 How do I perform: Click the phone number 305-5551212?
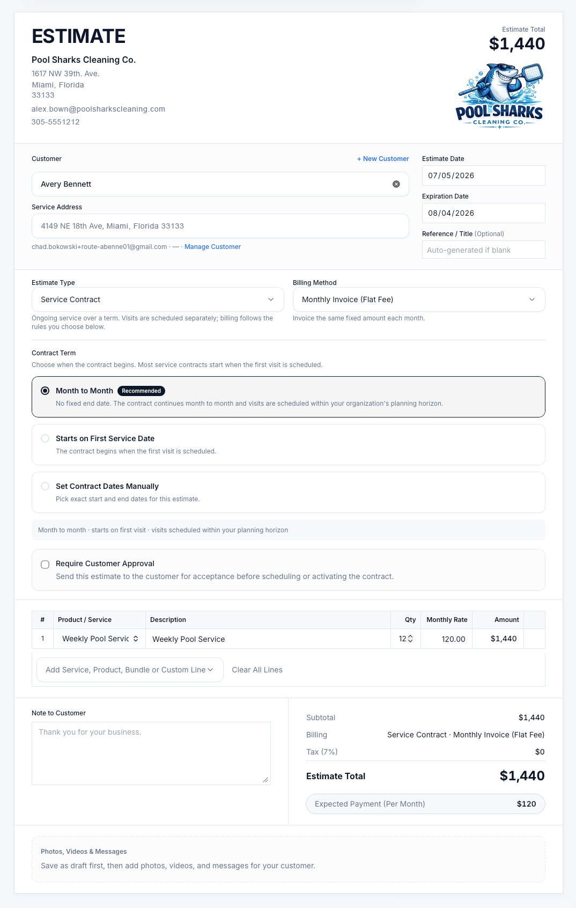(x=55, y=122)
